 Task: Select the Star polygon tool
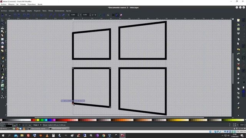point(2,51)
